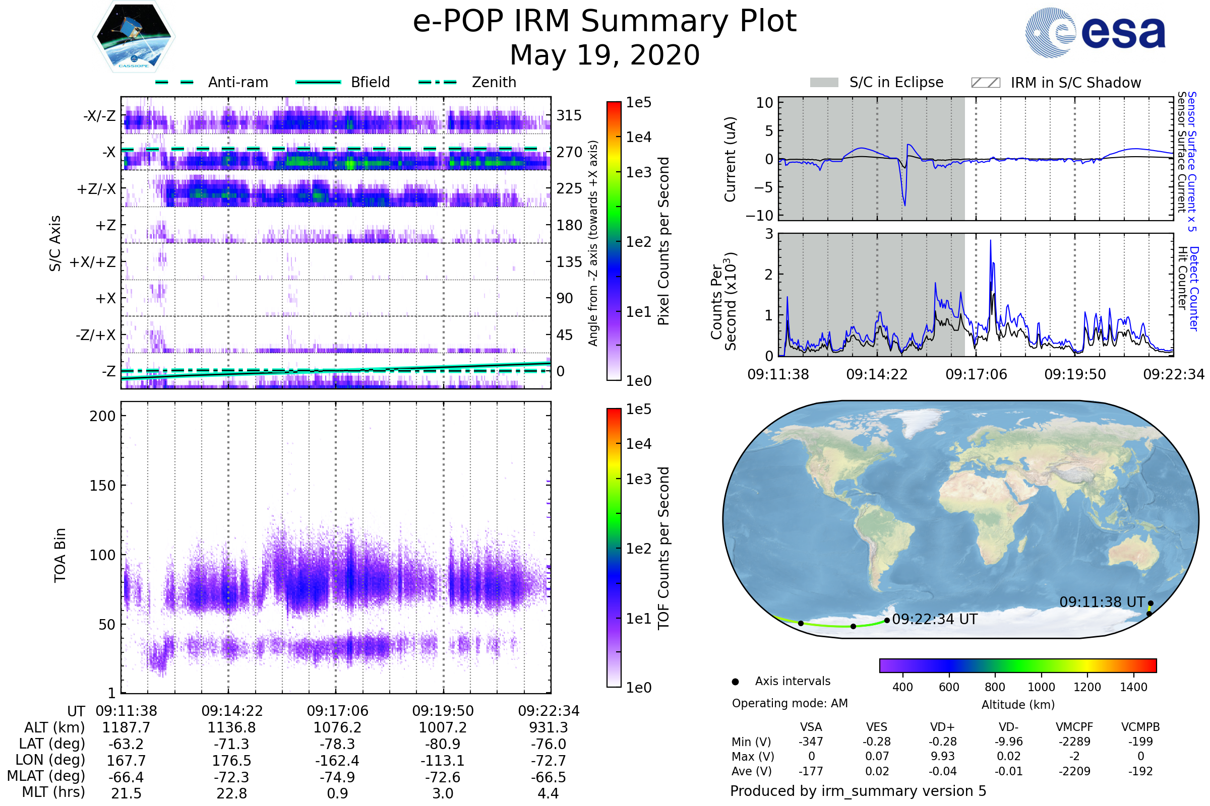The height and width of the screenshot is (806, 1210).
Task: Click the Zenith dash-dot legend line
Action: (x=438, y=82)
